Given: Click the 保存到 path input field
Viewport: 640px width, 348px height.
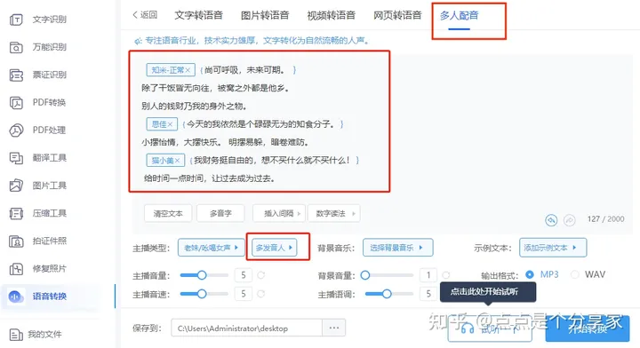Looking at the screenshot, I should pyautogui.click(x=247, y=328).
